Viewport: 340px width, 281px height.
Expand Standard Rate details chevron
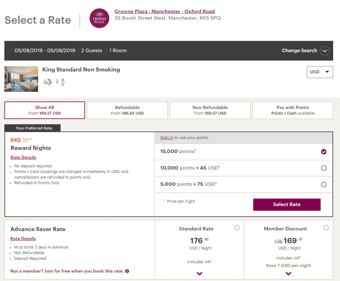[x=199, y=274]
